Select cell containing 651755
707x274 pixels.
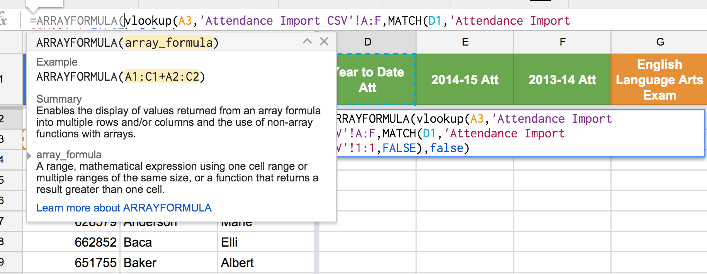point(71,262)
